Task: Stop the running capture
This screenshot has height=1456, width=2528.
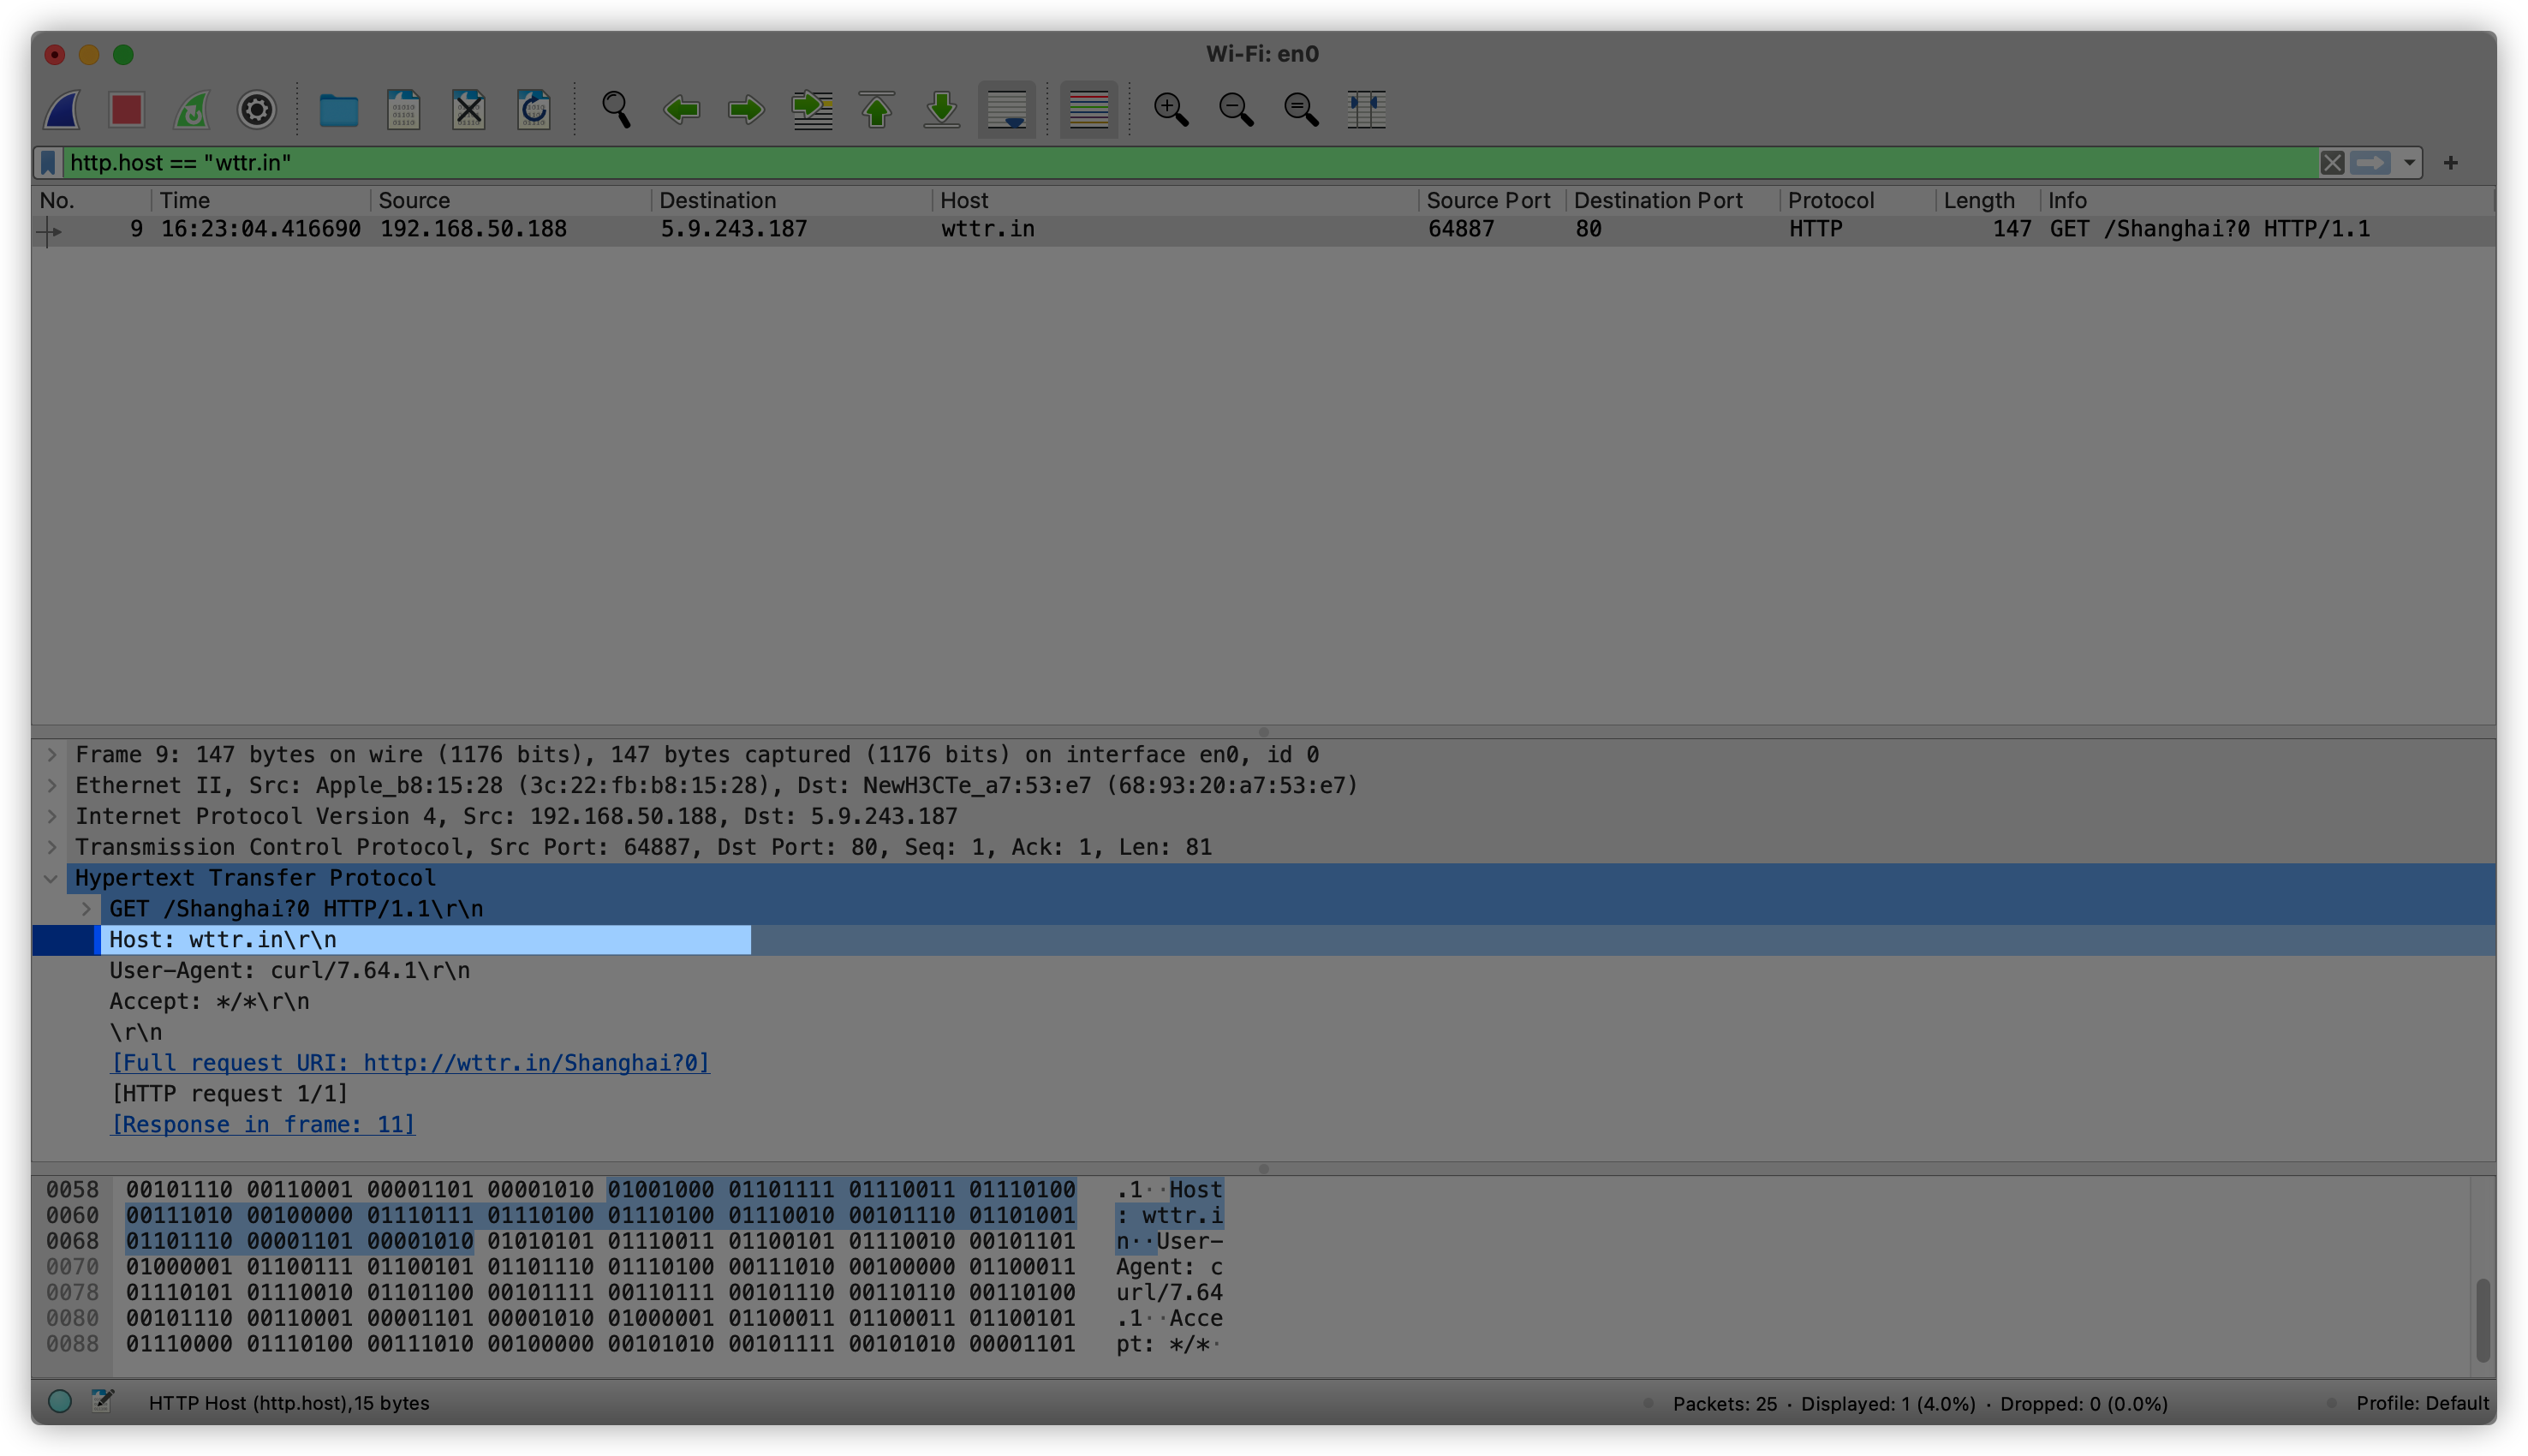Action: [x=127, y=109]
